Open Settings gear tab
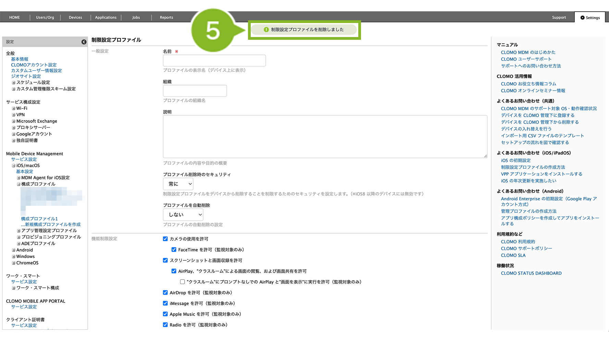Screen dimensions: 609x343 click(590, 17)
